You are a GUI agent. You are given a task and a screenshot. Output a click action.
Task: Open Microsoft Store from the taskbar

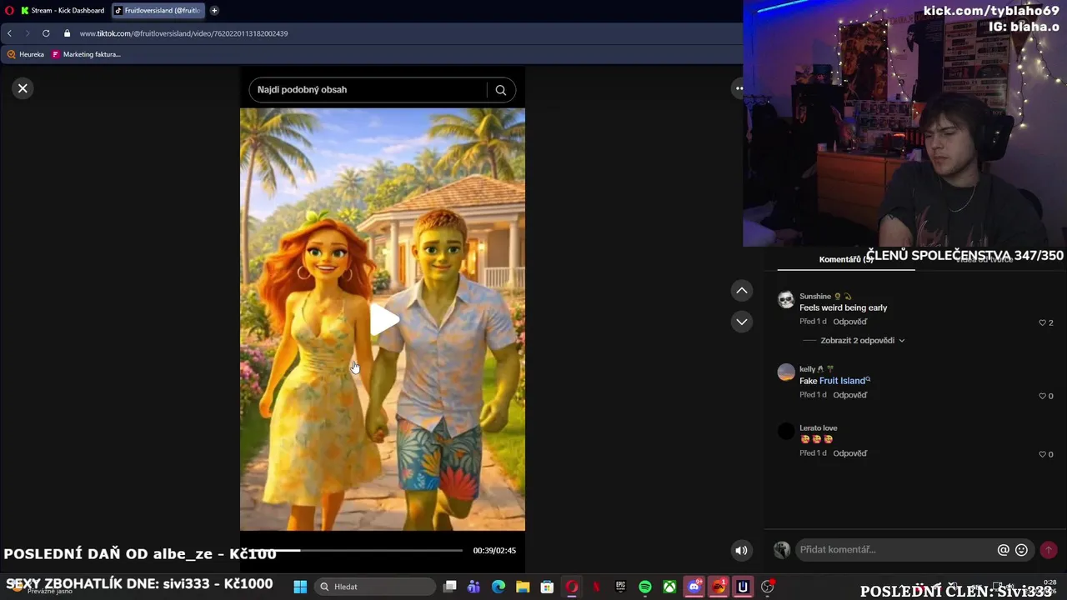(547, 587)
